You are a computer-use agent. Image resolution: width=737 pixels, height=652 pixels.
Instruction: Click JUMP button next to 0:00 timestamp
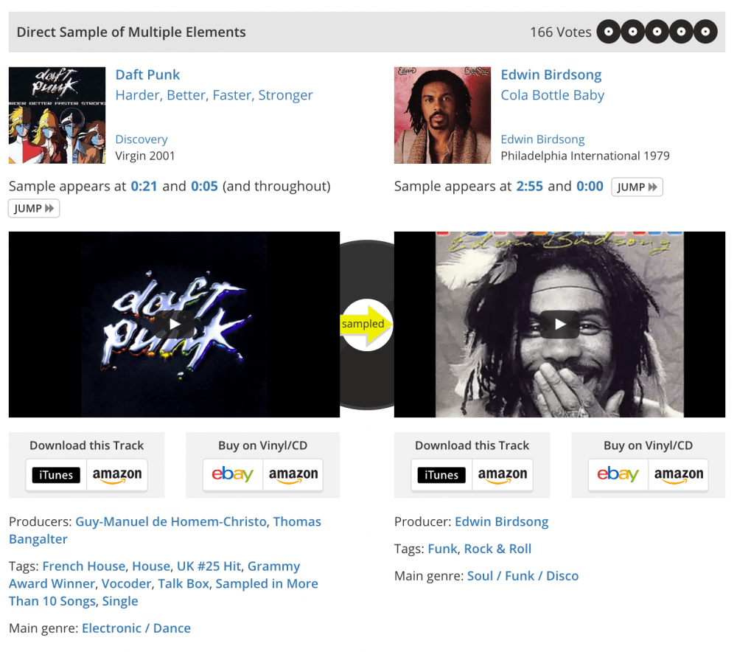tap(637, 187)
